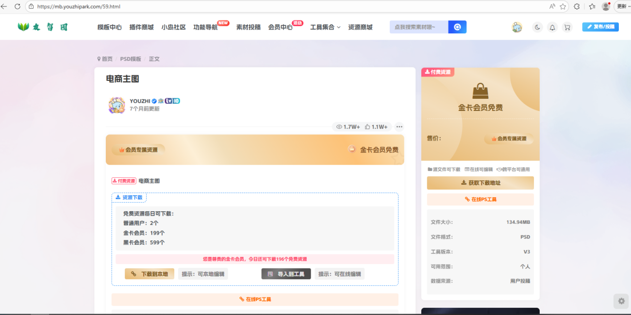Click the mascot avatar icon beside dark mode
Image resolution: width=631 pixels, height=315 pixels.
coord(517,27)
